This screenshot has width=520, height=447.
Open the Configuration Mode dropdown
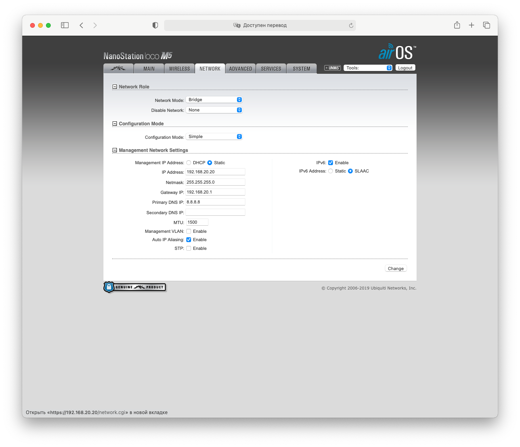click(214, 136)
